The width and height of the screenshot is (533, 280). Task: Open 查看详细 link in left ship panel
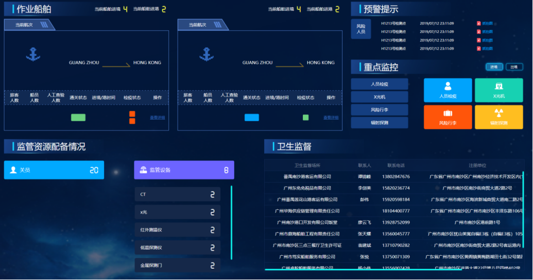158,118
